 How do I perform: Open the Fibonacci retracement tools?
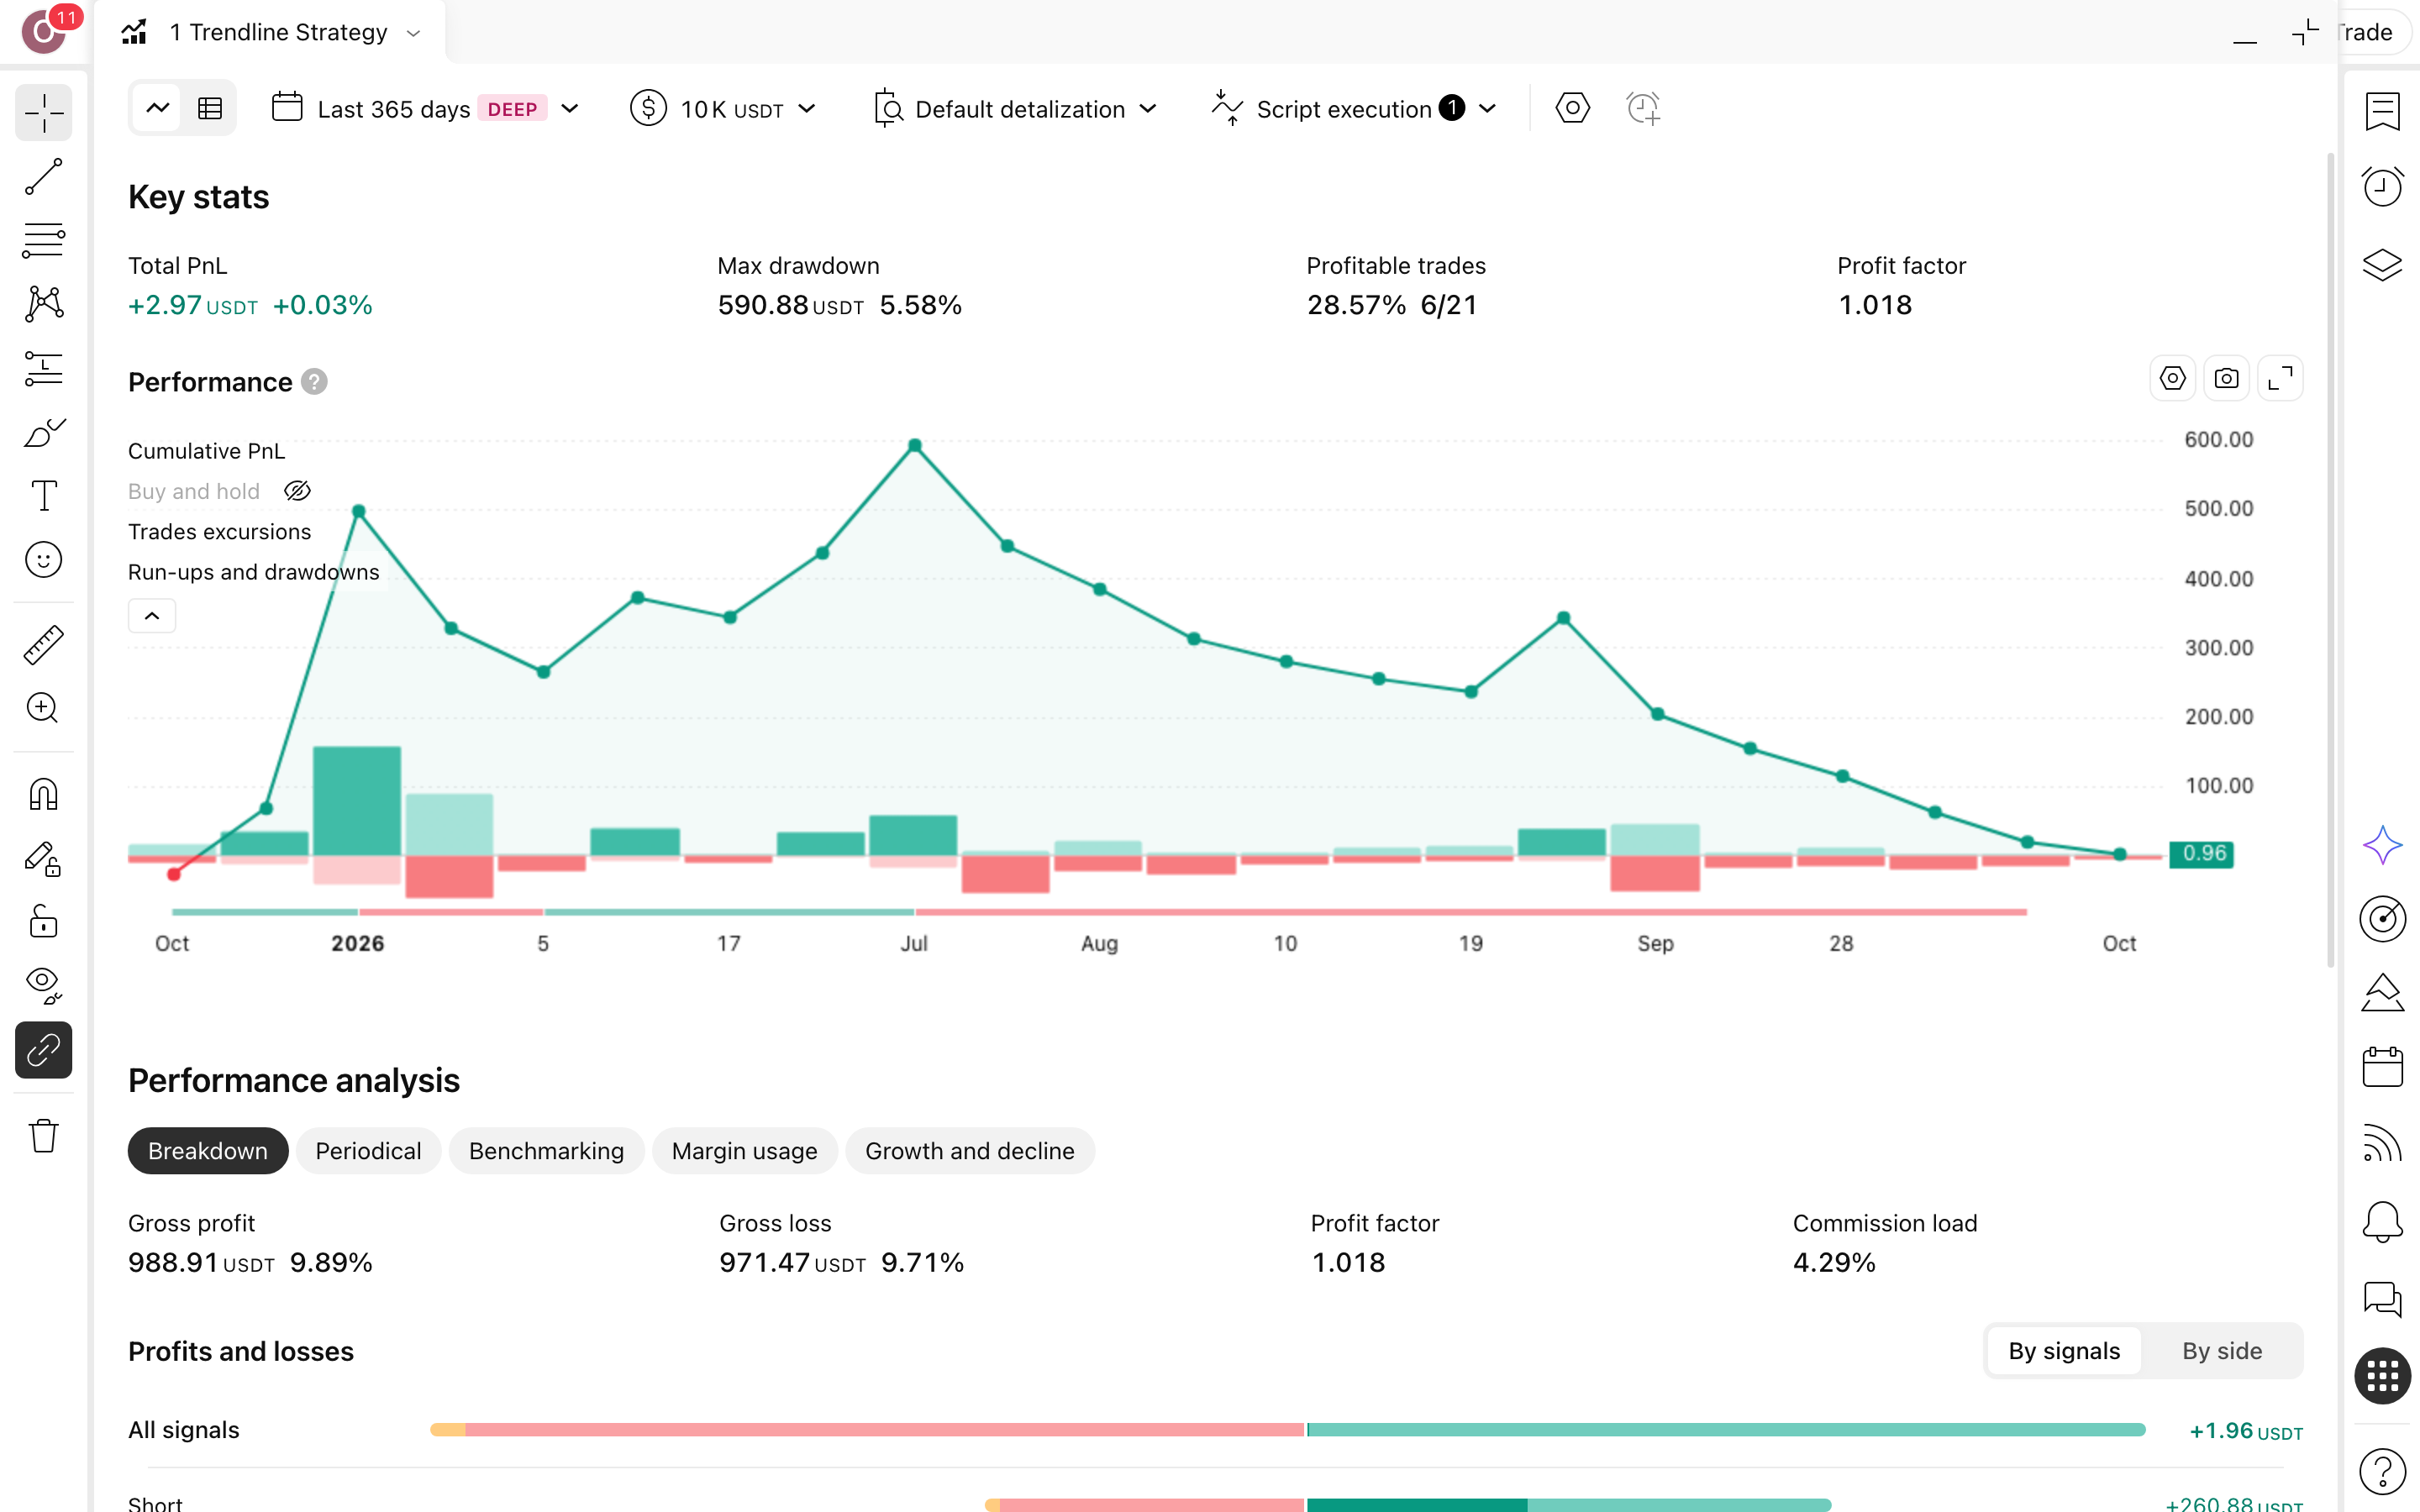click(x=44, y=240)
